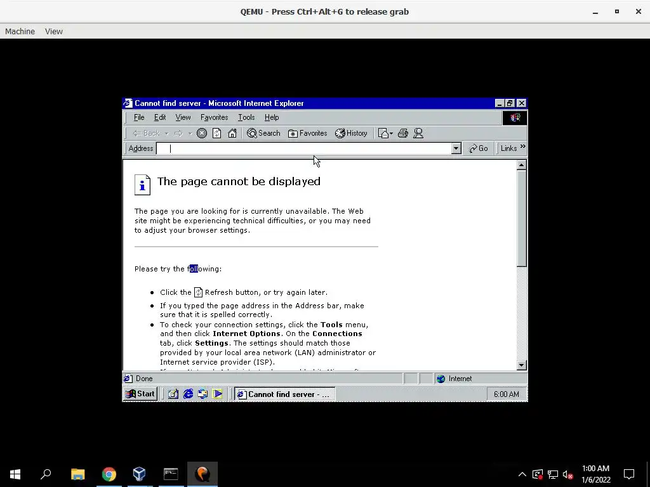Open the File menu
Image resolution: width=650 pixels, height=487 pixels.
(139, 117)
